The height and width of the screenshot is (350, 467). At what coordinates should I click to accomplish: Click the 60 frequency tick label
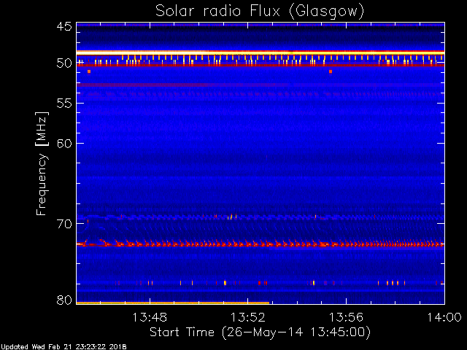click(64, 143)
